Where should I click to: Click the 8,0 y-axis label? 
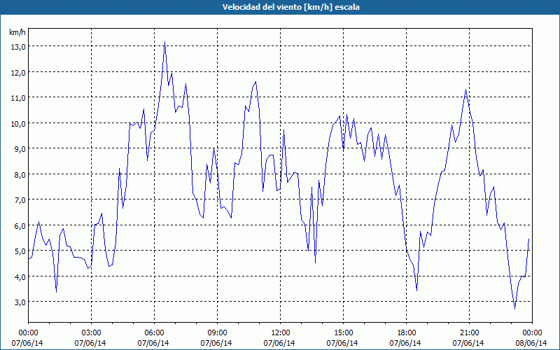click(20, 174)
